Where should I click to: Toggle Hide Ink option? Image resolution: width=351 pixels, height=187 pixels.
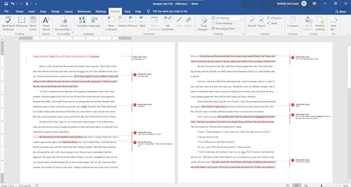coord(333,24)
